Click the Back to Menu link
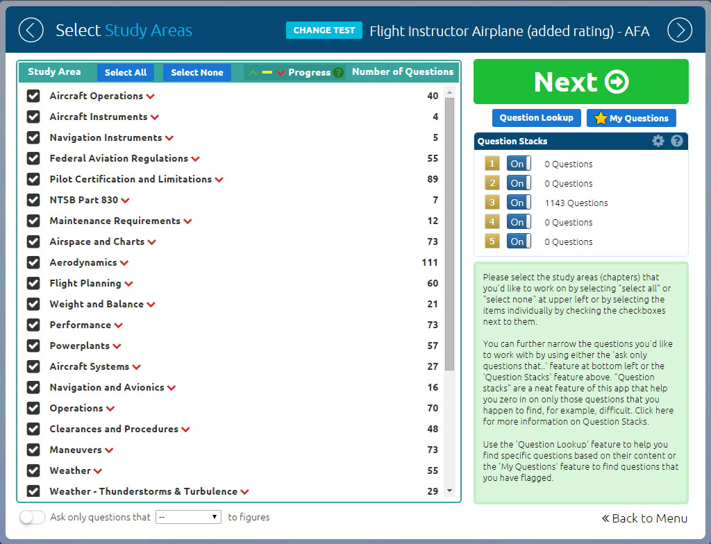 pos(644,518)
